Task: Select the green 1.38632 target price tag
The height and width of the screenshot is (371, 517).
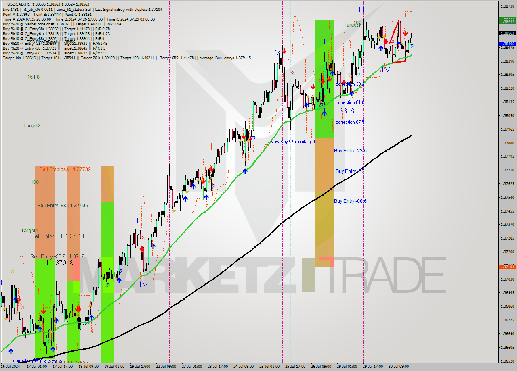Action: [507, 21]
